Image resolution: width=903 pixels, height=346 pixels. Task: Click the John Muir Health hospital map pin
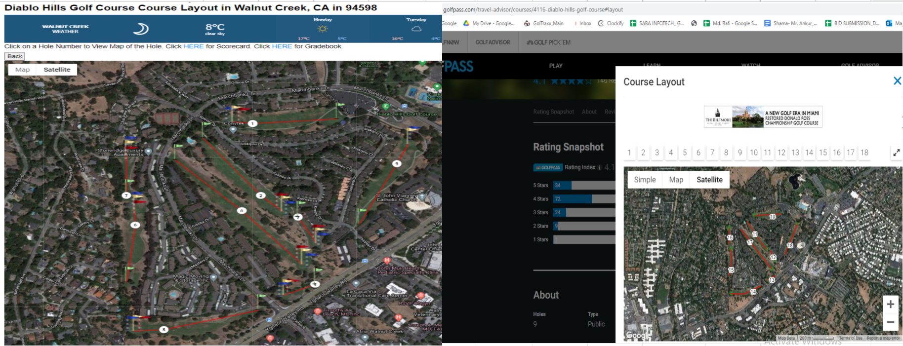tap(387, 260)
